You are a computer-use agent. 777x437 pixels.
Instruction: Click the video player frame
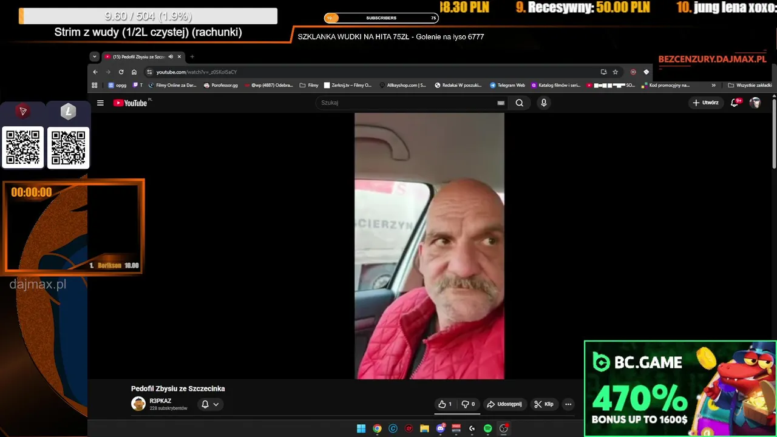[429, 246]
